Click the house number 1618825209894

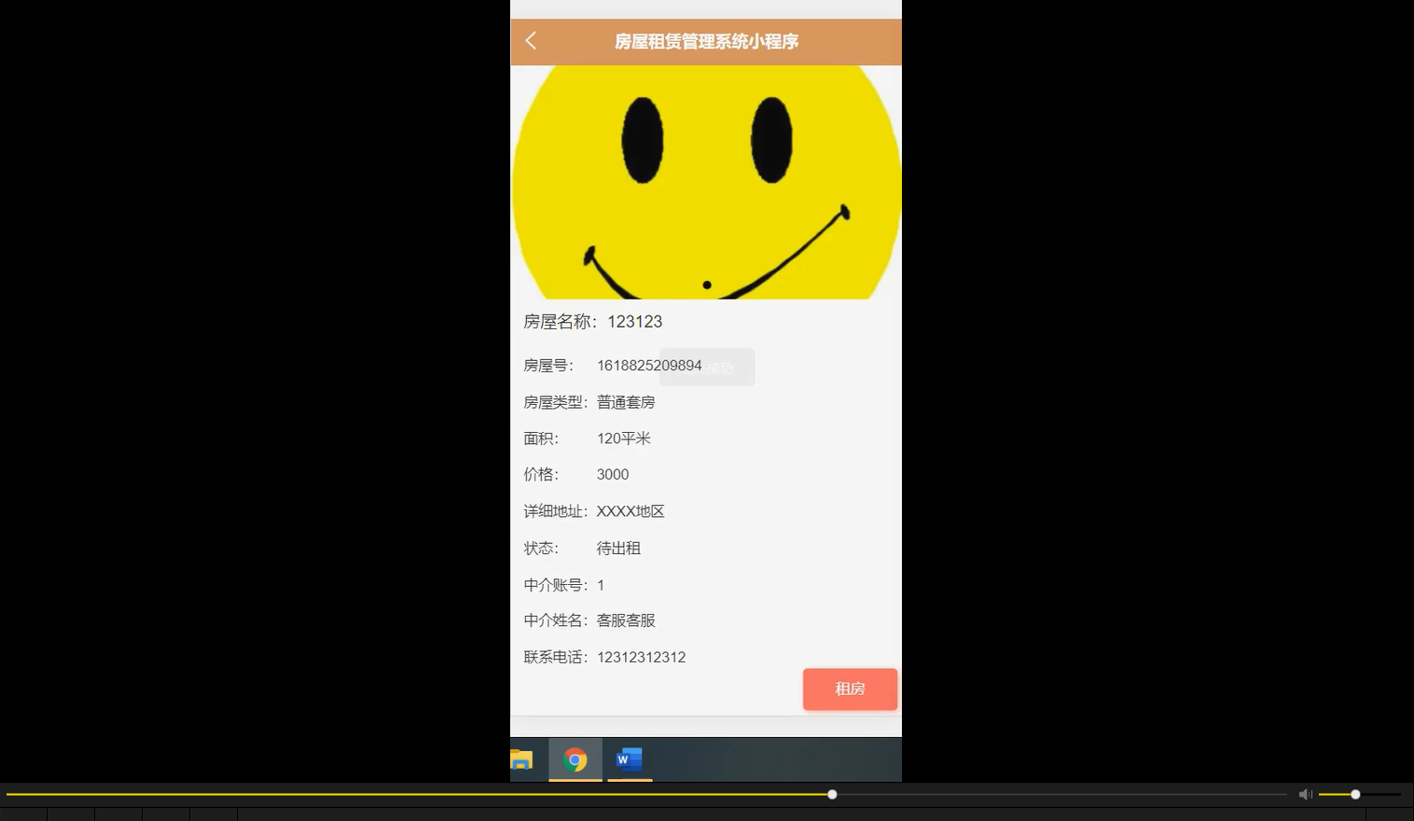(649, 366)
